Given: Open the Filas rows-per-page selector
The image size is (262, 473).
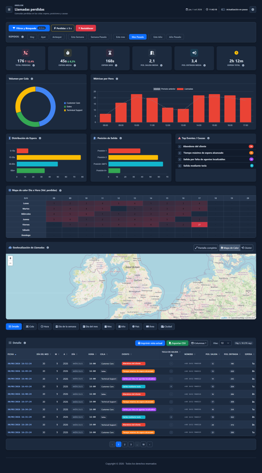Looking at the screenshot, I should [225, 343].
